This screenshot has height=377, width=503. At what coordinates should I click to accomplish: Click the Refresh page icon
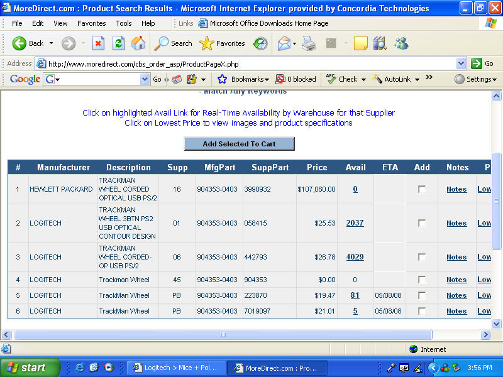tap(118, 43)
